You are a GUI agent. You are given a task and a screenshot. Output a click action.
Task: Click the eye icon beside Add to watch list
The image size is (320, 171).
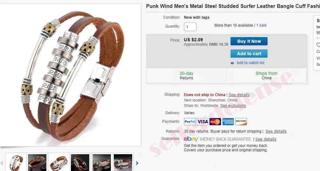click(x=232, y=63)
